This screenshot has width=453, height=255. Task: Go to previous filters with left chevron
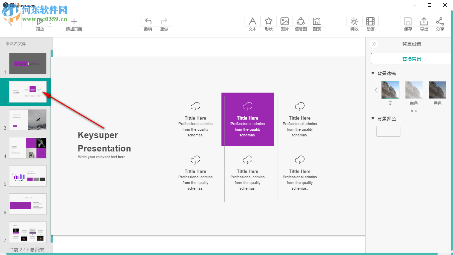tap(376, 90)
